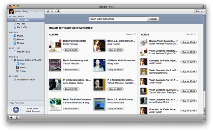The height and width of the screenshot is (131, 213).
Task: Stop playback in Now Playing
Action: coord(16,110)
